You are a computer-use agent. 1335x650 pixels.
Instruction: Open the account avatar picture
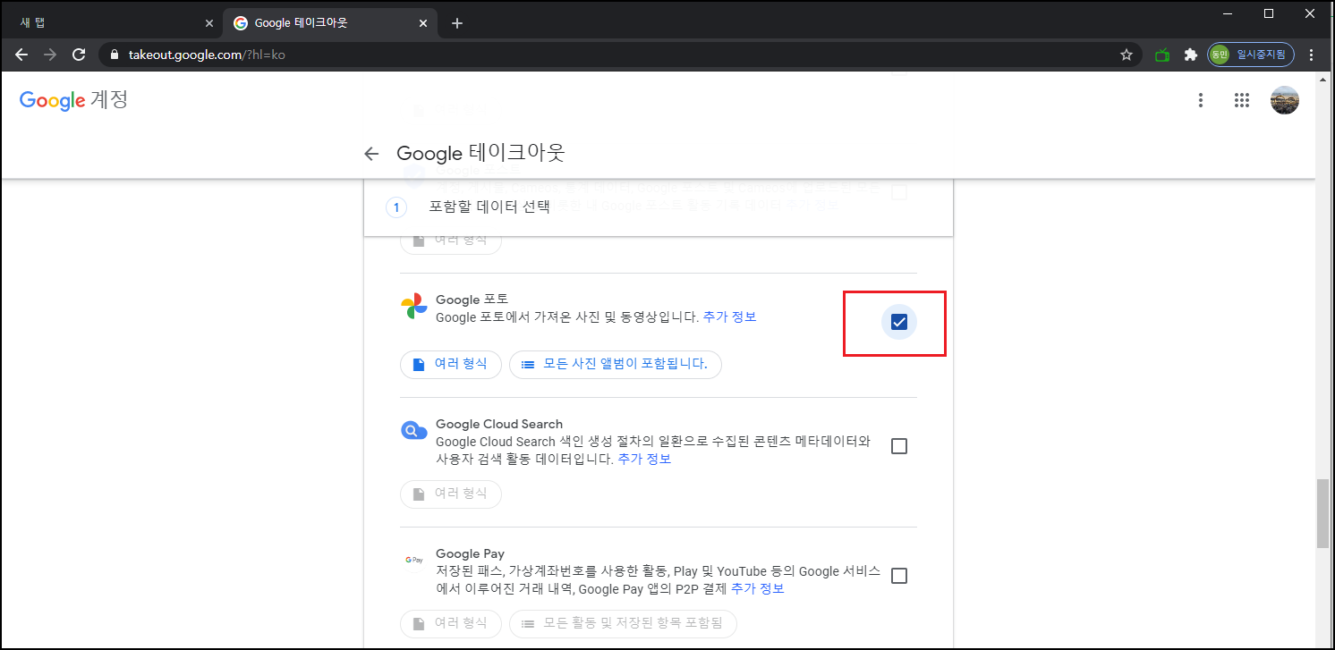tap(1285, 100)
